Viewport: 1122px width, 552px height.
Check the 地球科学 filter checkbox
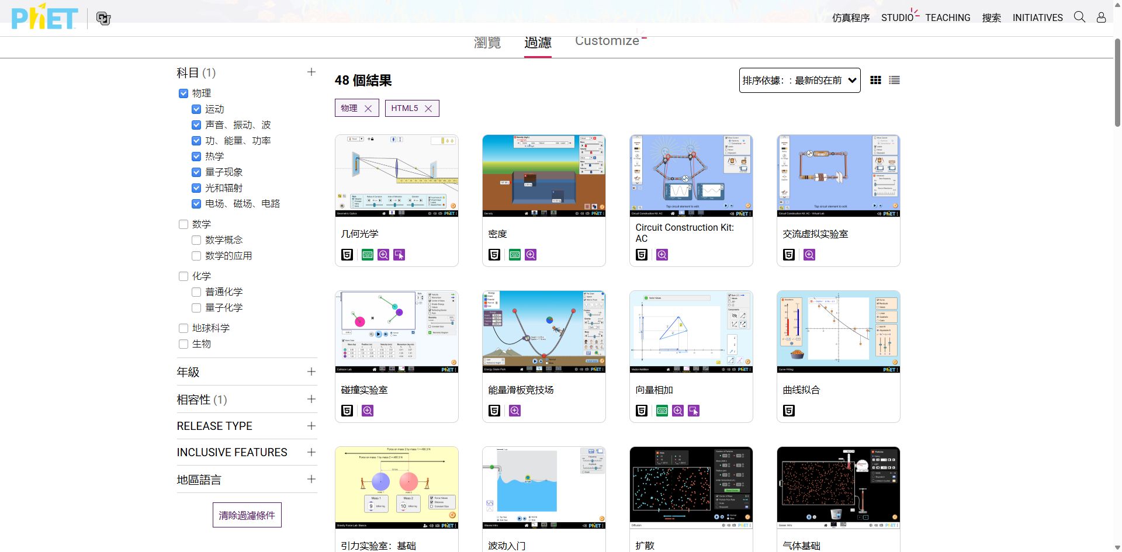click(183, 328)
